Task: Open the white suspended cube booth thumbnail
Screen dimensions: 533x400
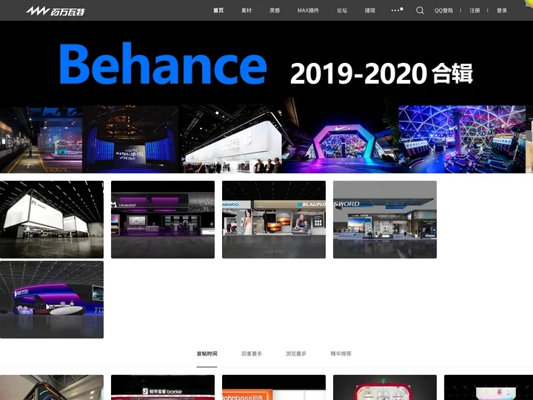Action: pyautogui.click(x=52, y=219)
